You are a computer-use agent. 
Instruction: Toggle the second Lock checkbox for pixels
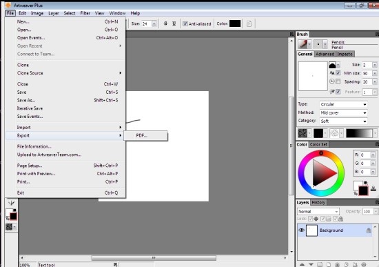(322, 219)
